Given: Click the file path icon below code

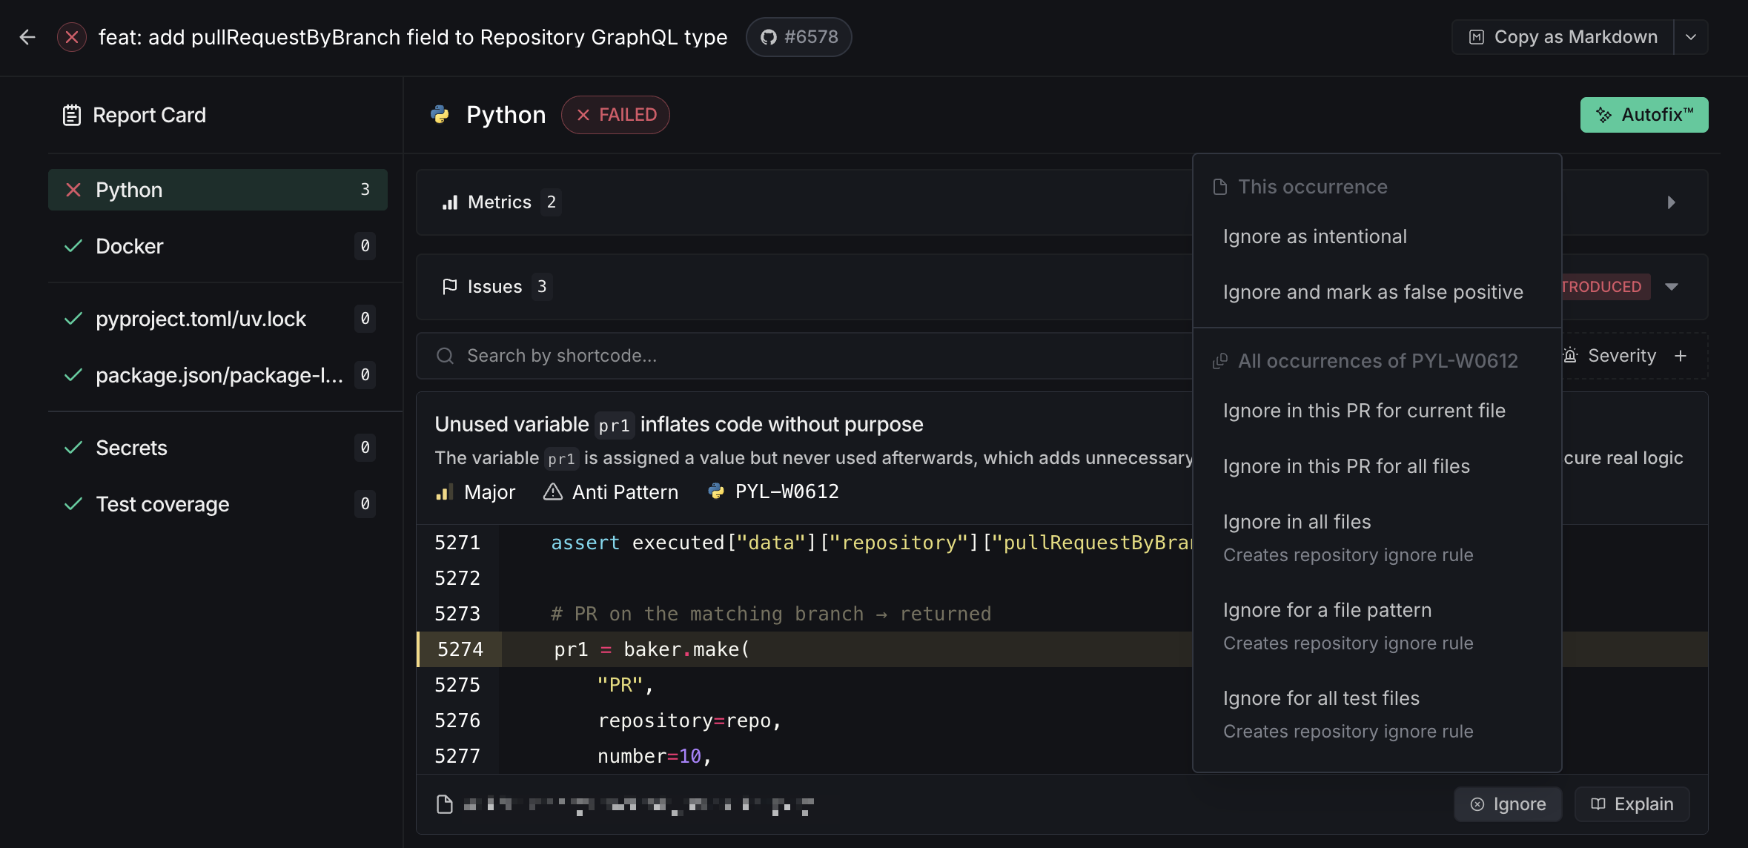Looking at the screenshot, I should (445, 804).
